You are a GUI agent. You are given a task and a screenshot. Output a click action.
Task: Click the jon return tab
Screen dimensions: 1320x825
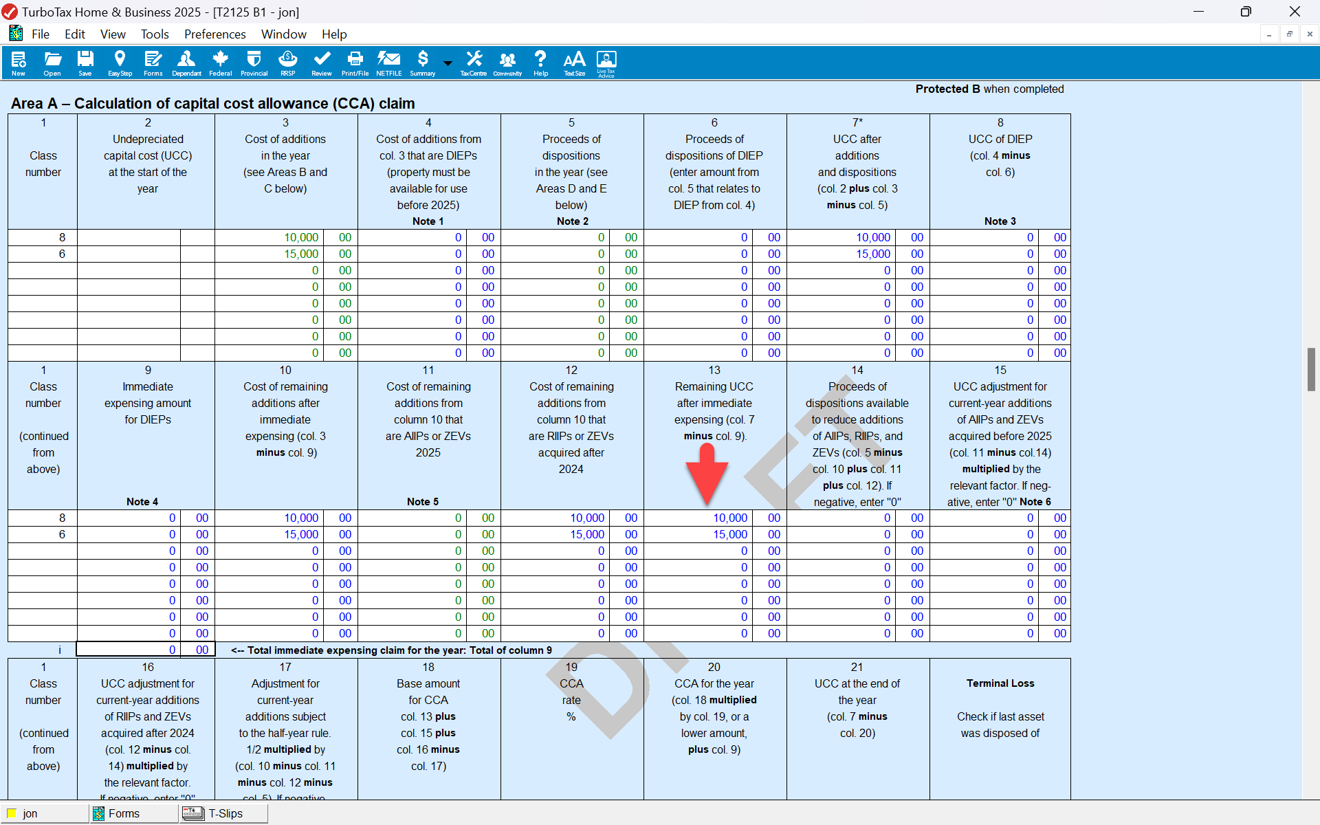[30, 813]
